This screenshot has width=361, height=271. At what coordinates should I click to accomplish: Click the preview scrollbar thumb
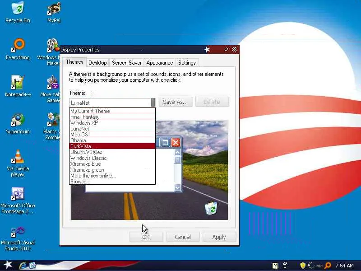[x=177, y=160]
